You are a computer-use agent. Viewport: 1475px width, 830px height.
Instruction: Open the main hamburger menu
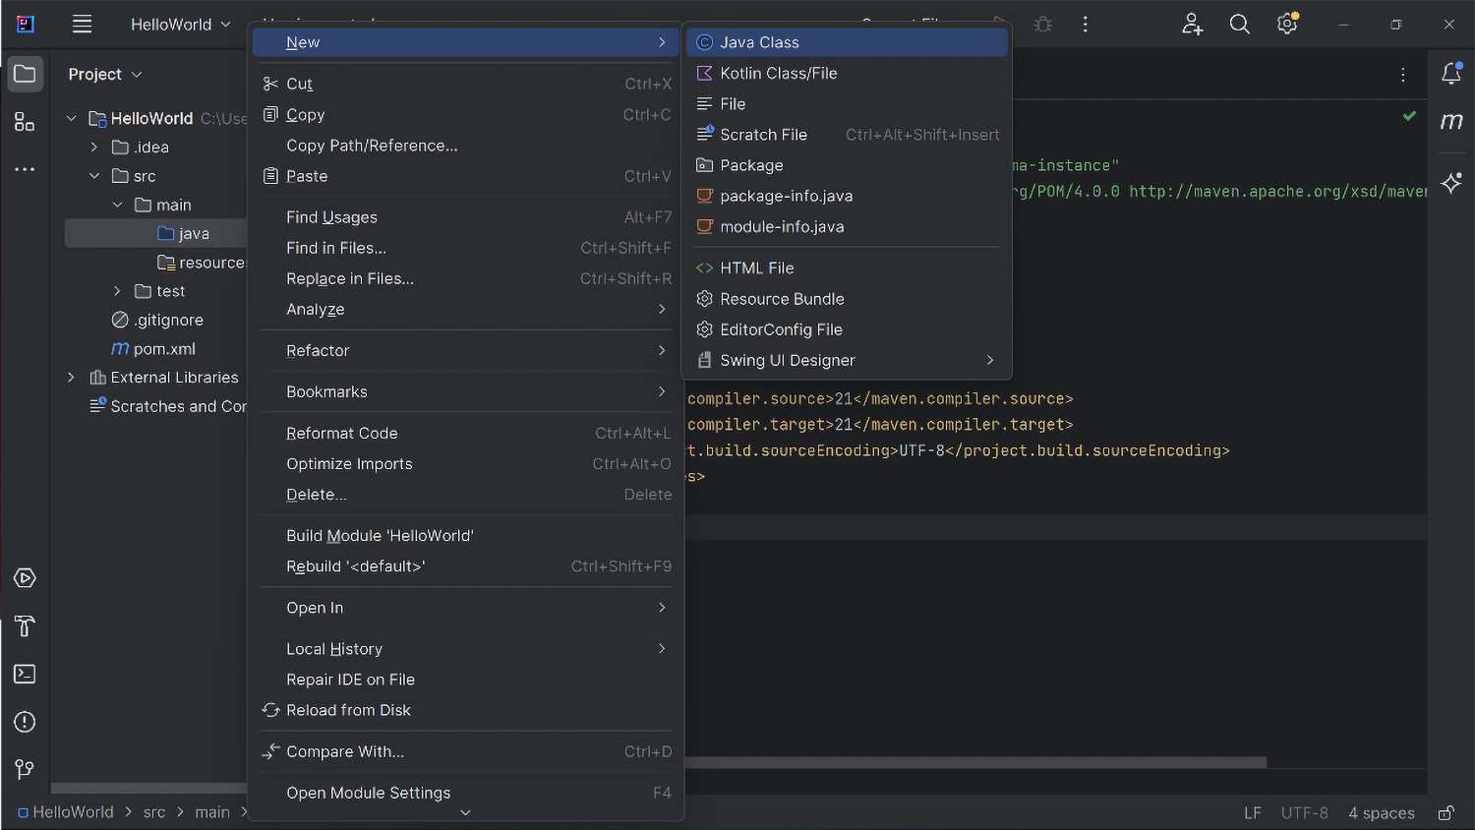pyautogui.click(x=83, y=25)
